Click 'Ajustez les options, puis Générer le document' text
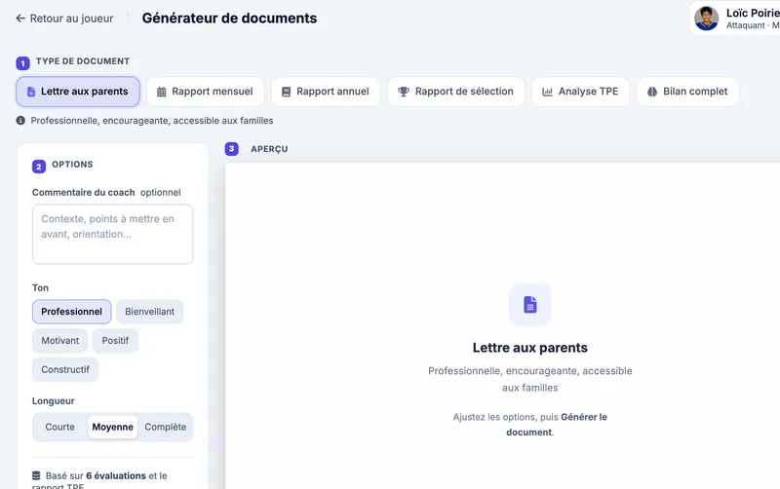The image size is (780, 489). pyautogui.click(x=530, y=425)
